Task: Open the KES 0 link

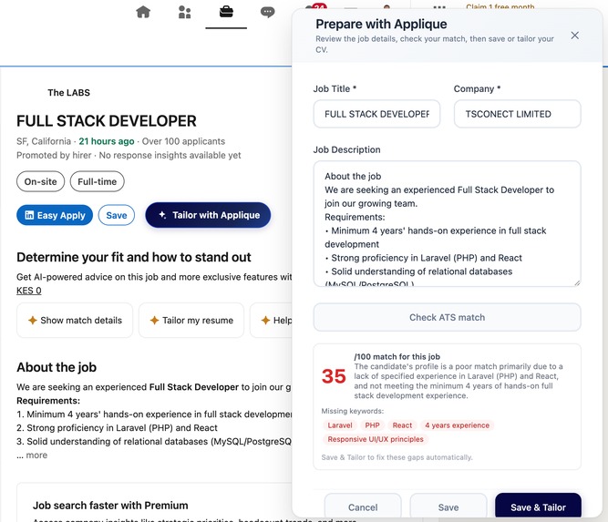Action: [28, 291]
